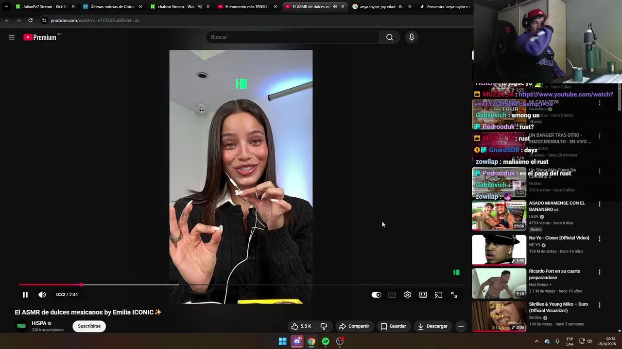Save video with Guardar button
622x349 pixels.
coord(393,326)
